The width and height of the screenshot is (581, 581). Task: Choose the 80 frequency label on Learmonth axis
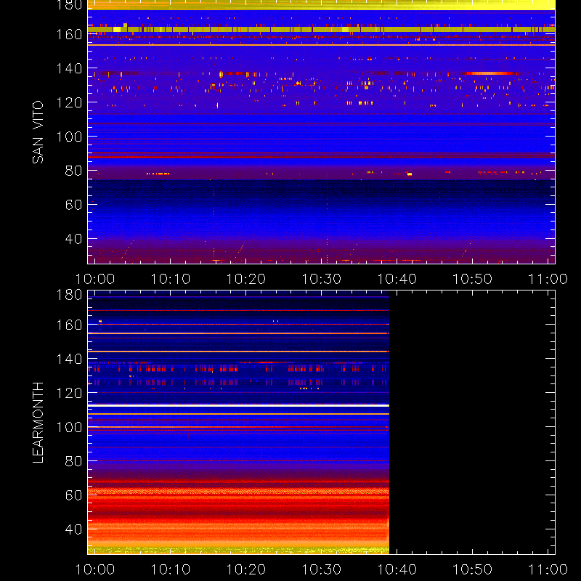[x=73, y=461]
